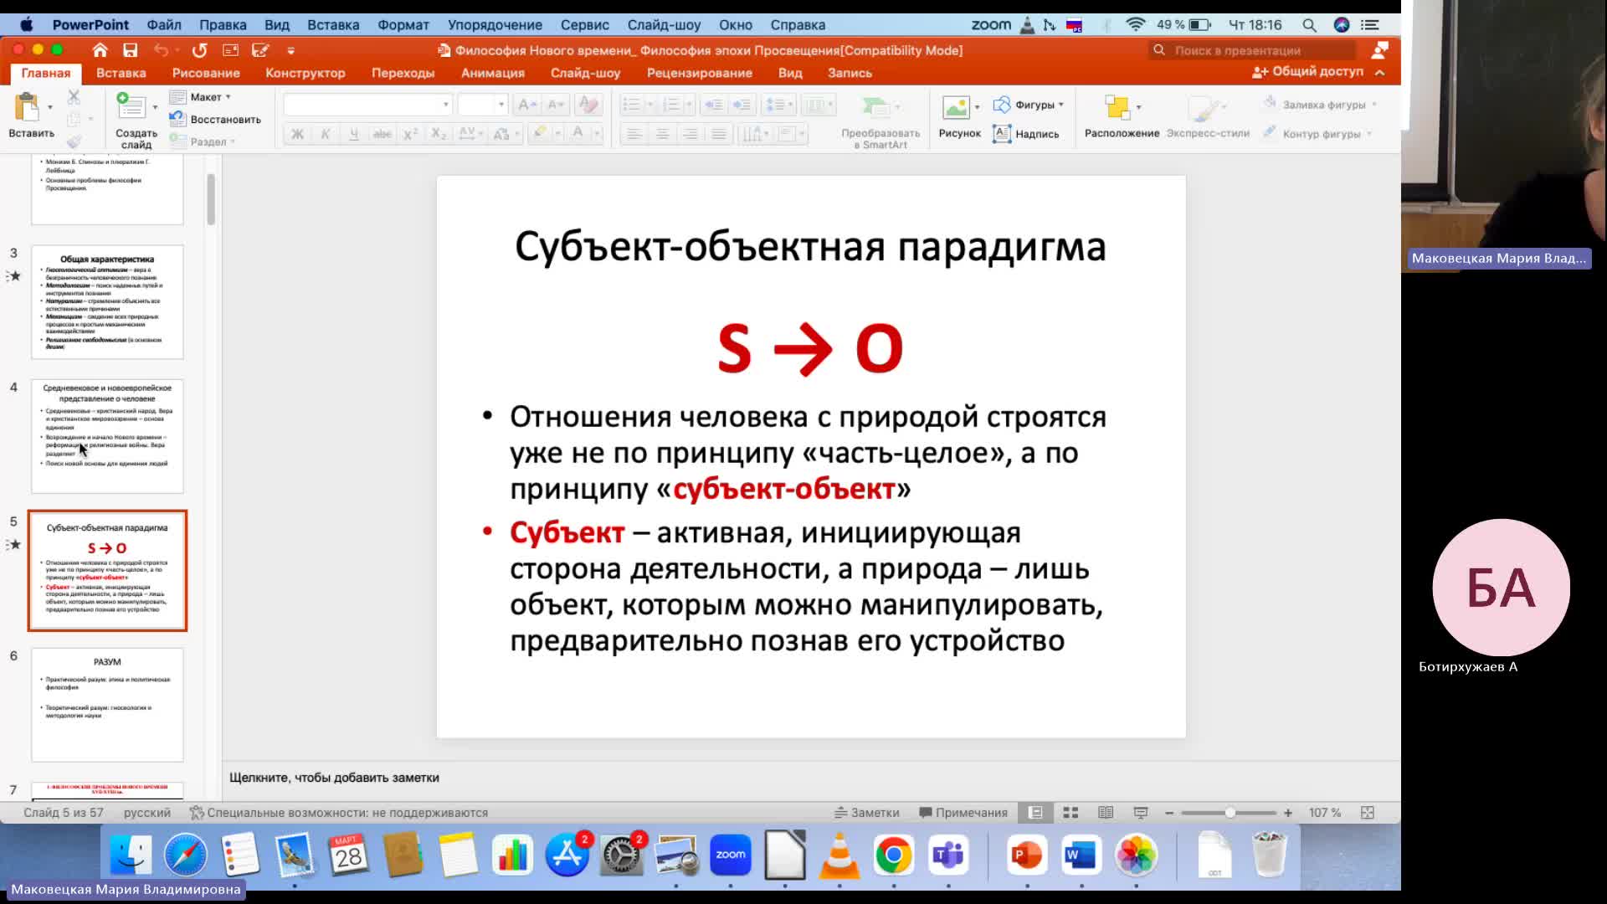Open Слайд-шоу menu in menu bar
The image size is (1607, 904).
[664, 25]
